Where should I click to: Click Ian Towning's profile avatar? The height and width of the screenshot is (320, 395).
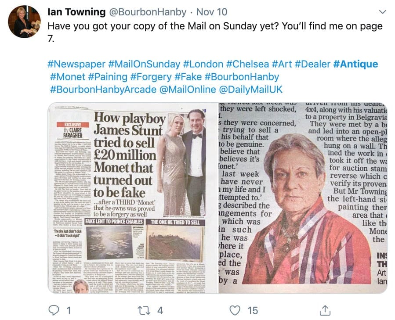point(24,22)
